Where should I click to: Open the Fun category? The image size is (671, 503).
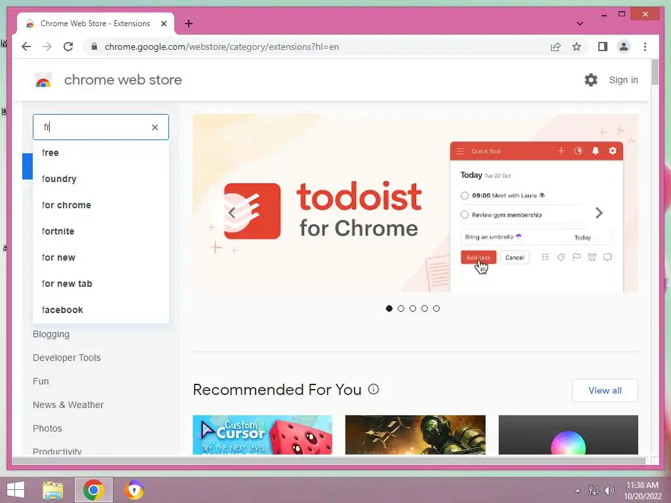[41, 381]
